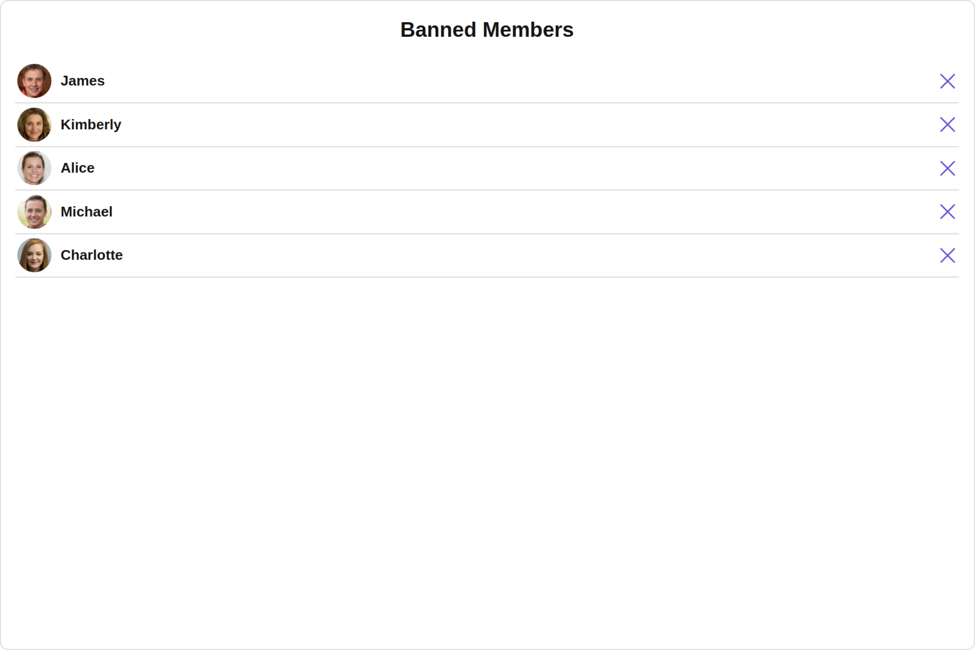Viewport: 975px width, 650px height.
Task: Remove Michael's ban with the X icon
Action: pos(948,212)
